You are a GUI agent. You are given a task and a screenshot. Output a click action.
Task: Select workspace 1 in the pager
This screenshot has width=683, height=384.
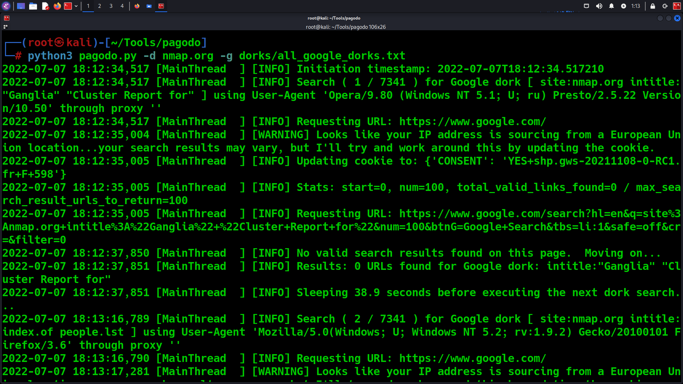coord(88,6)
